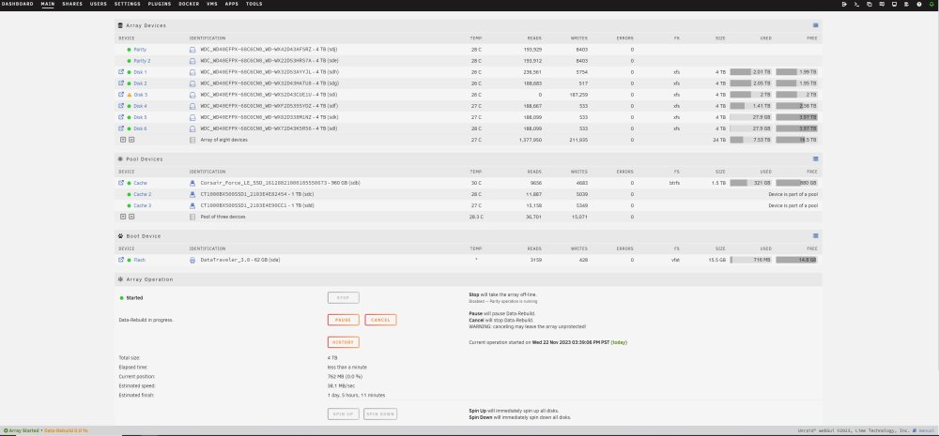Open the Cache 2 device link

click(x=143, y=194)
